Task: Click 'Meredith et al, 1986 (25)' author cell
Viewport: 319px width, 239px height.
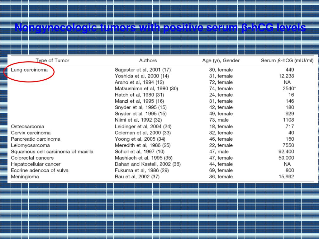Action: (143, 146)
